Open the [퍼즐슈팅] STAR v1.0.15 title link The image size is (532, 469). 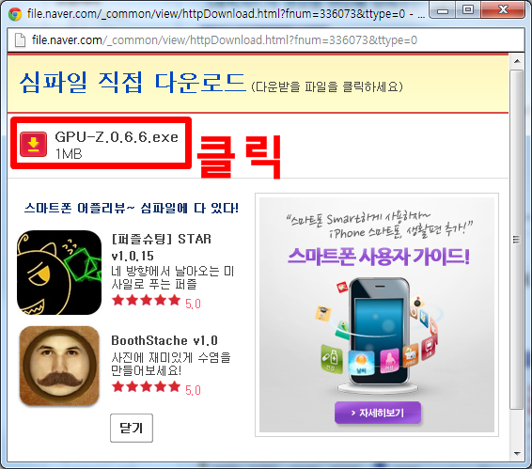[161, 247]
